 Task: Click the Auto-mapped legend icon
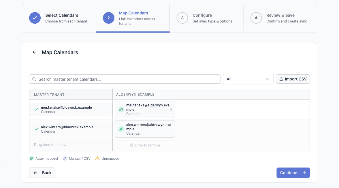(x=31, y=158)
